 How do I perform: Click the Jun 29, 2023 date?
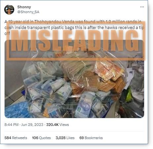tap(32, 125)
